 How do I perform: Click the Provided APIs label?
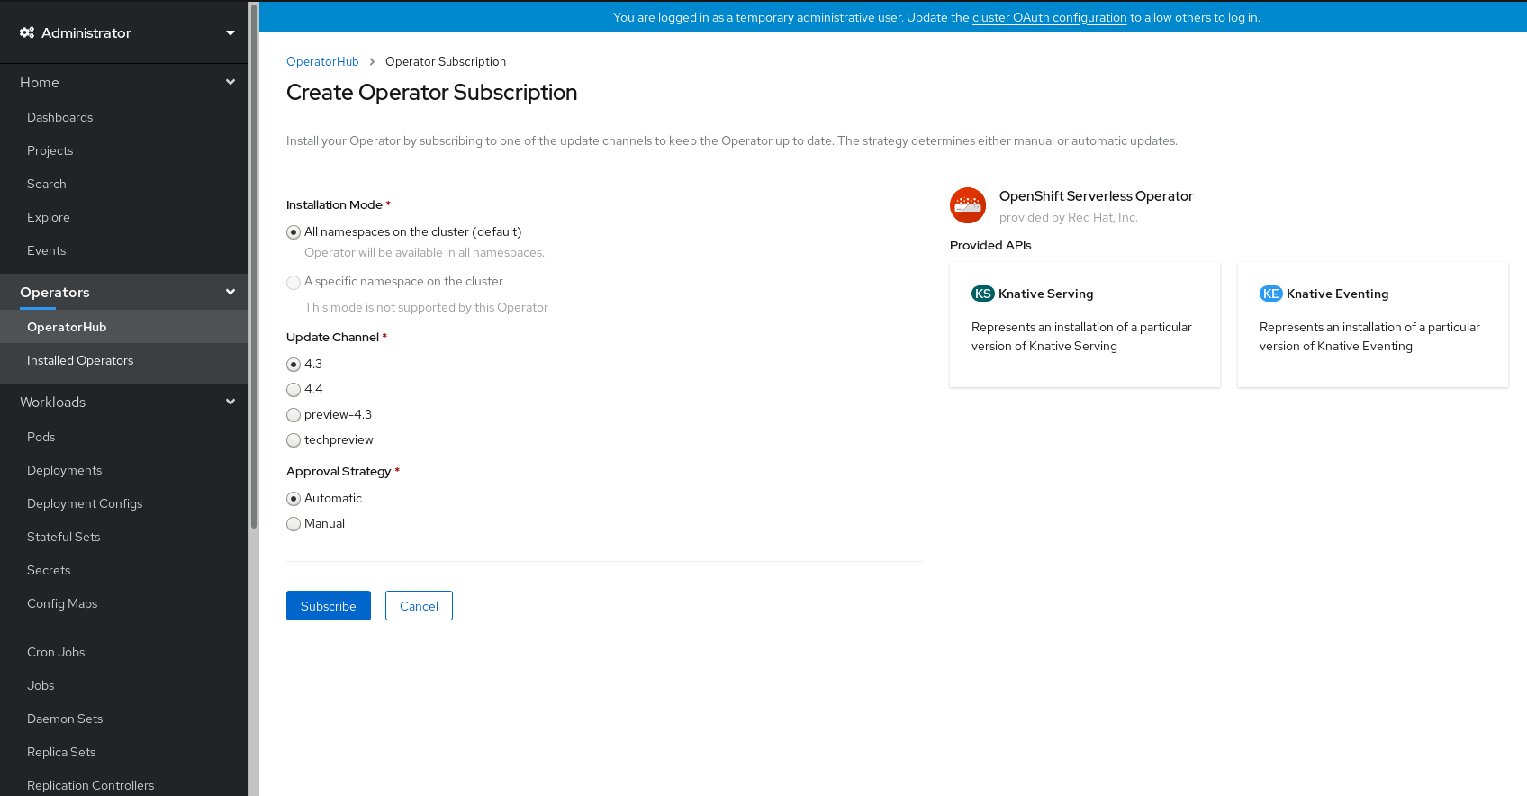990,245
